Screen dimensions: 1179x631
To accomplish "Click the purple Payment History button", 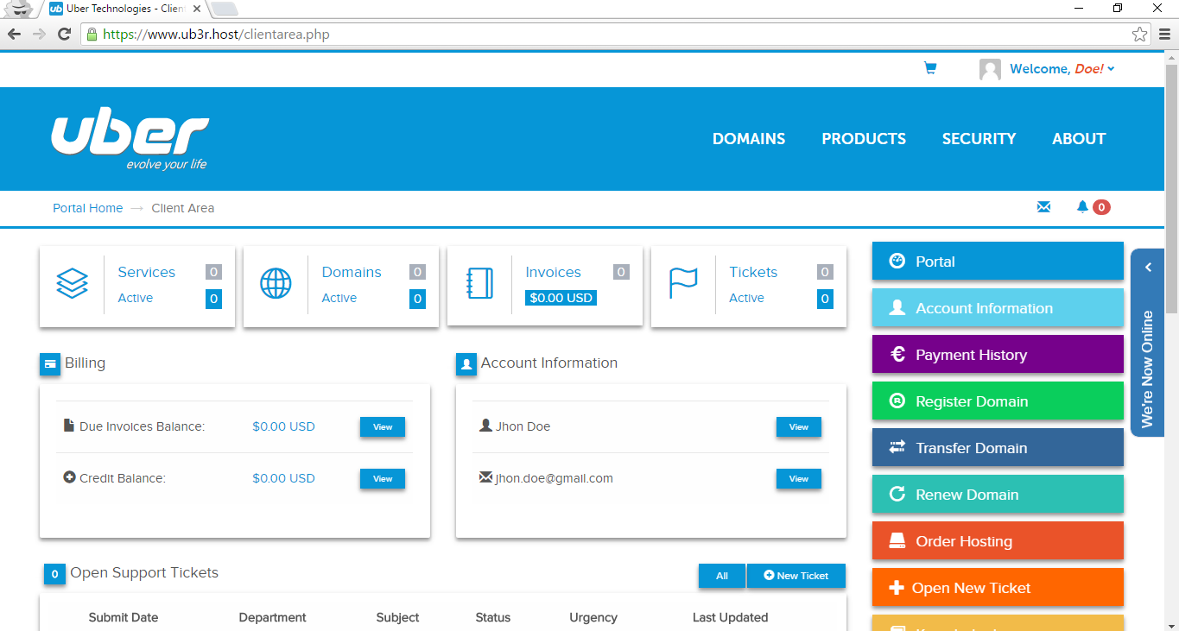I will [998, 355].
